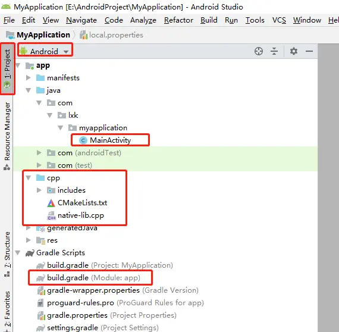Viewport: 339px width, 332px height.
Task: Click the gradle-wrapper.properties file icon
Action: [41, 290]
